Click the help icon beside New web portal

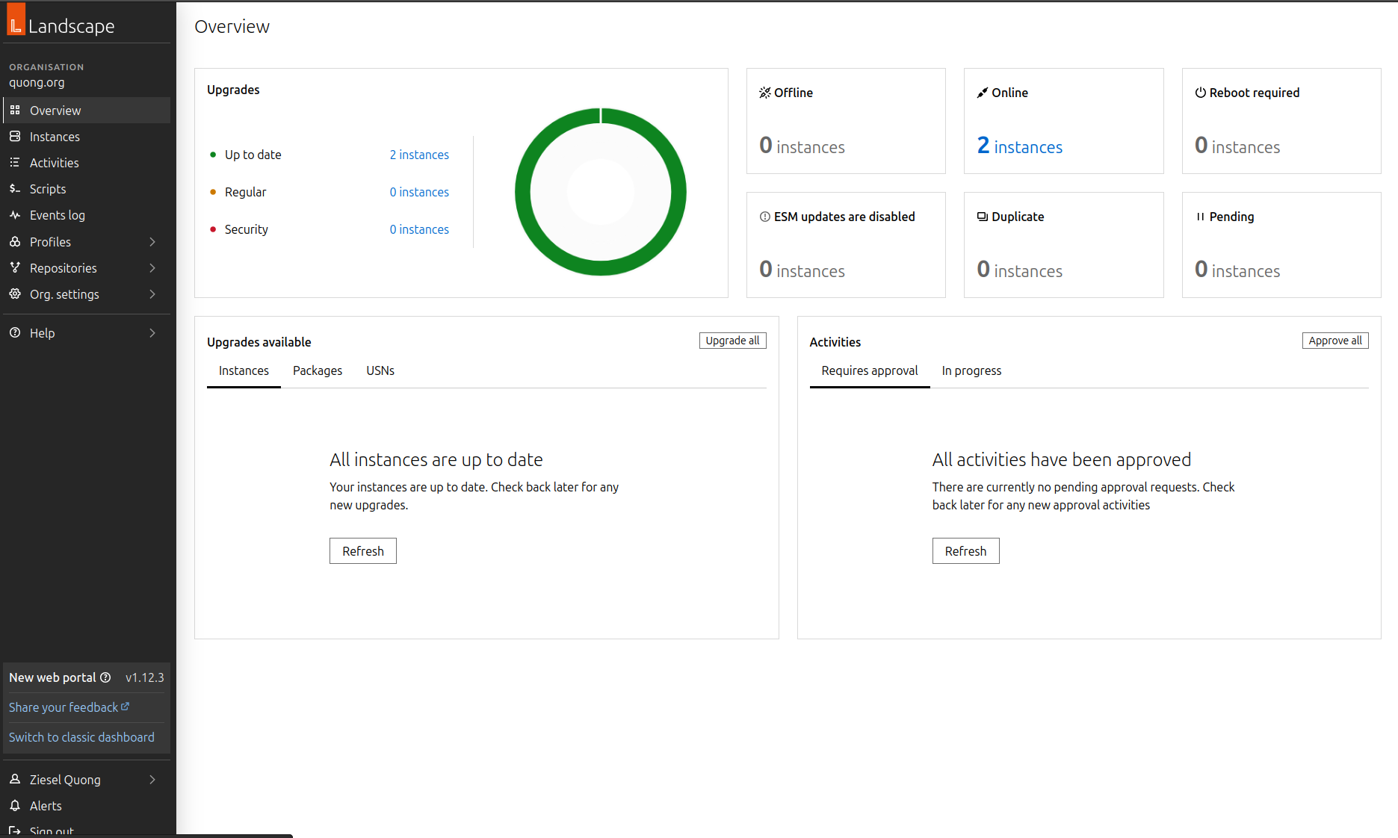tap(105, 677)
